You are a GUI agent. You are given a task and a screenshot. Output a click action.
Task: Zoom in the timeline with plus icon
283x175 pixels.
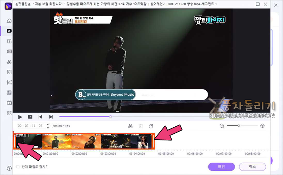pyautogui.click(x=262, y=126)
